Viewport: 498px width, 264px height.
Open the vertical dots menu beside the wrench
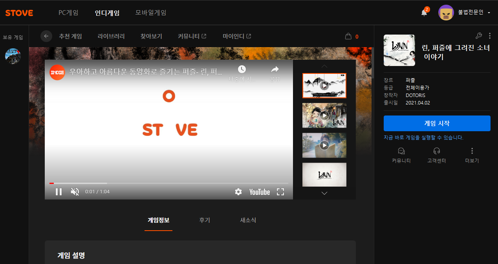click(489, 36)
